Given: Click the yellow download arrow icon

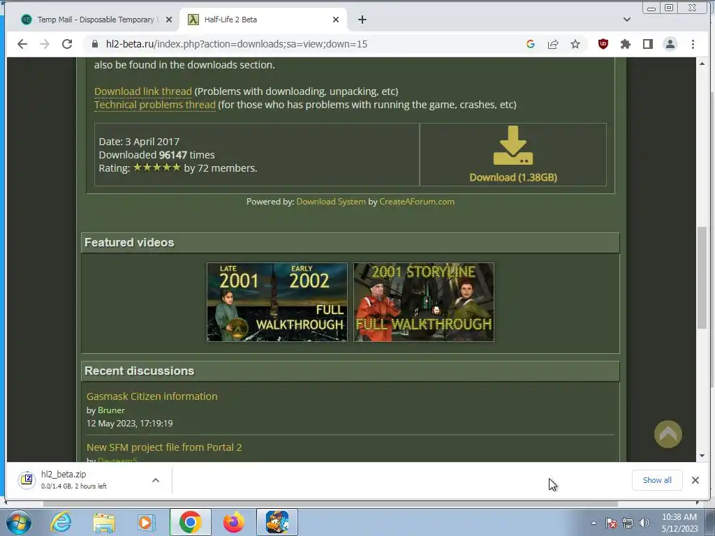Looking at the screenshot, I should [x=513, y=145].
